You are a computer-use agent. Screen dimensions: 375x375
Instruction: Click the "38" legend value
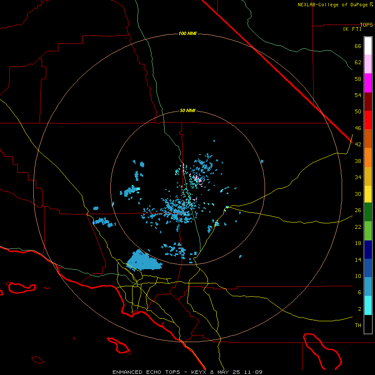(358, 161)
